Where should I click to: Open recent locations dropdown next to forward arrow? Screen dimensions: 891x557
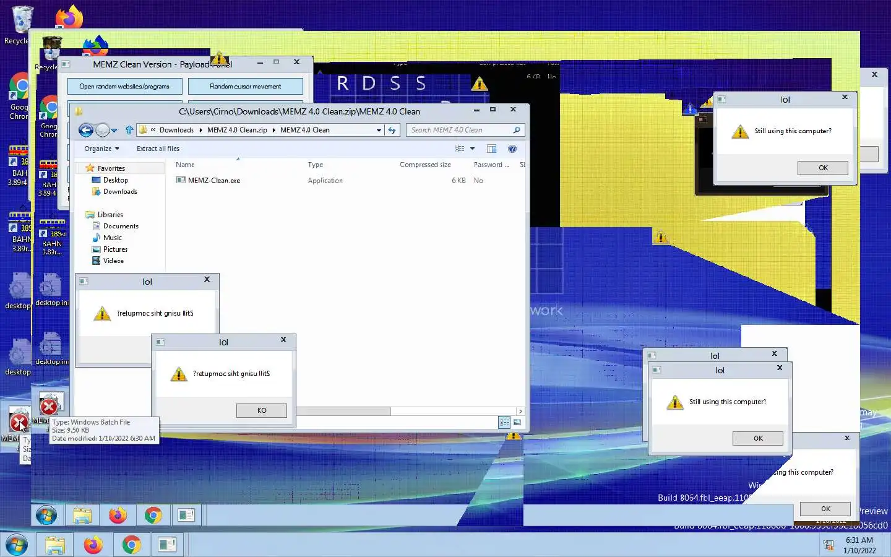pyautogui.click(x=114, y=131)
